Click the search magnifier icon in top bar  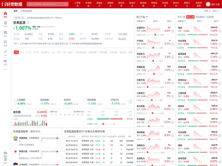66,4
